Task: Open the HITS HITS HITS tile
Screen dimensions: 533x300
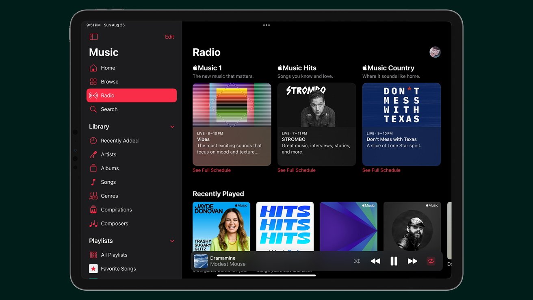Action: pos(285,227)
